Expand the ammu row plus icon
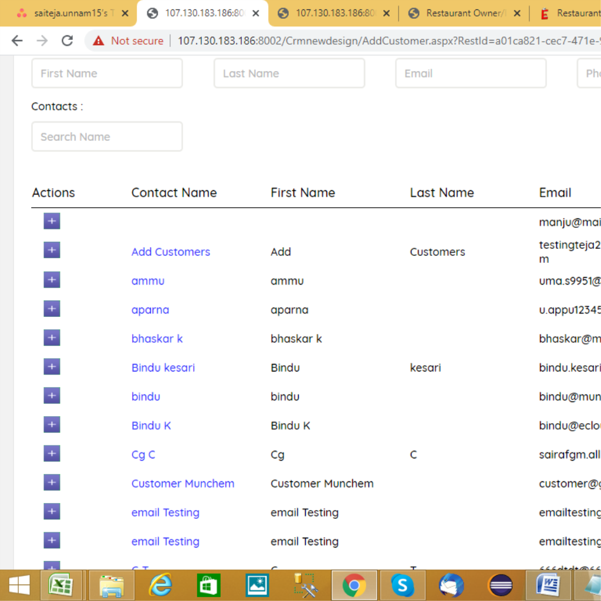601x601 pixels. pyautogui.click(x=52, y=280)
